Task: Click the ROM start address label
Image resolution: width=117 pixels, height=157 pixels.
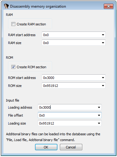Action: [x=22, y=78]
